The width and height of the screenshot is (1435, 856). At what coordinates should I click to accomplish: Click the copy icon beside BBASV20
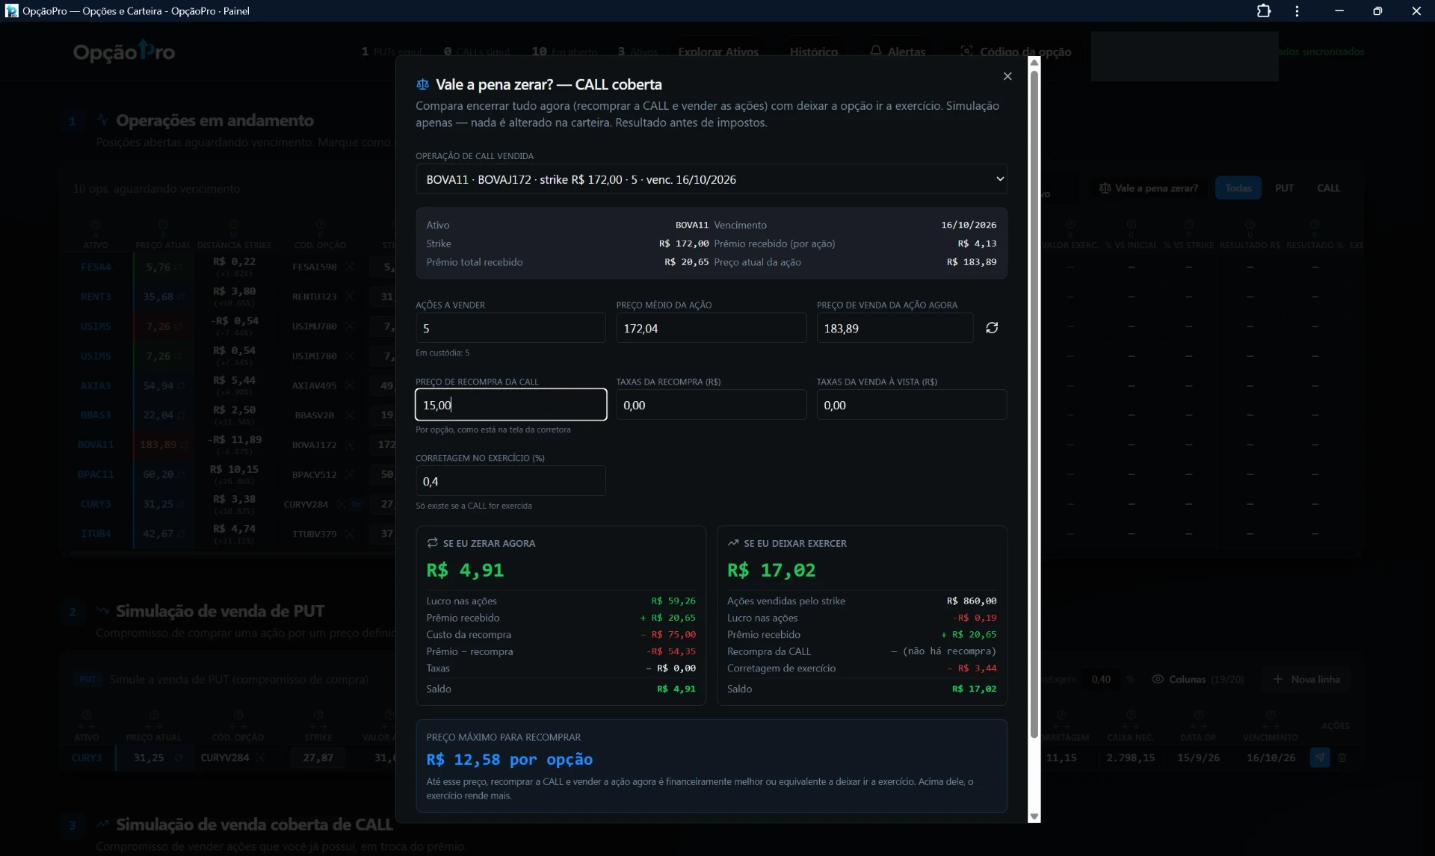350,415
